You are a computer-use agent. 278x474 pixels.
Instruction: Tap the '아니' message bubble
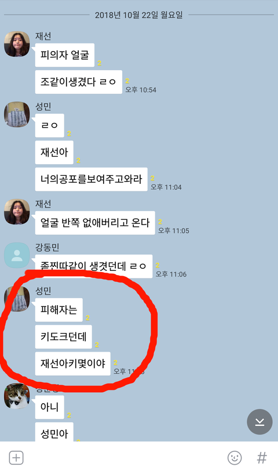[x=49, y=407]
